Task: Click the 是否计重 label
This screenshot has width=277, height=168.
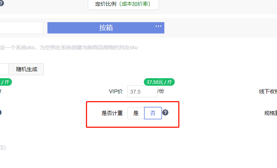Action: 112,113
